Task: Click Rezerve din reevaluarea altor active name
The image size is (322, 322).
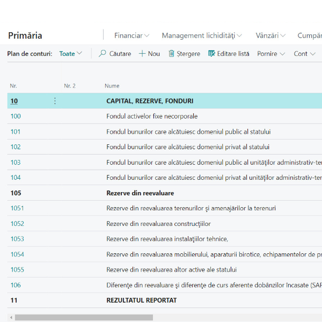Action: 172,269
